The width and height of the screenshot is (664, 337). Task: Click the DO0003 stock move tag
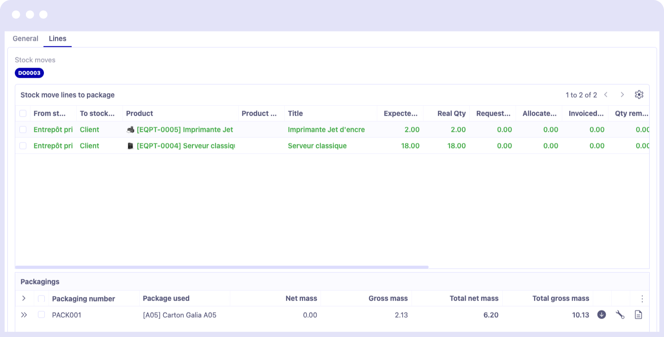coord(29,73)
